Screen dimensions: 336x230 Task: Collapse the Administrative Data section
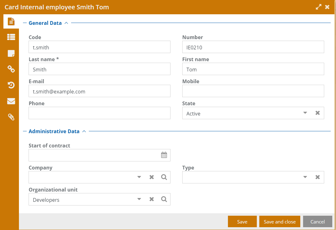click(84, 131)
